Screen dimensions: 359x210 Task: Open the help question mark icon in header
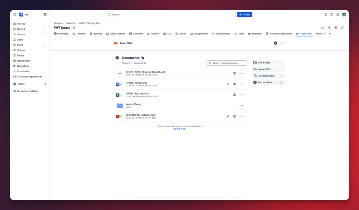point(332,14)
